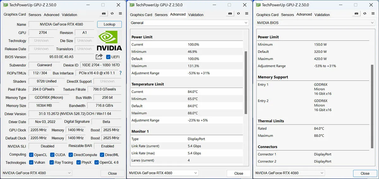
Task: Open the NVIDIA BIOS dropdown in right window
Action: (x=316, y=23)
